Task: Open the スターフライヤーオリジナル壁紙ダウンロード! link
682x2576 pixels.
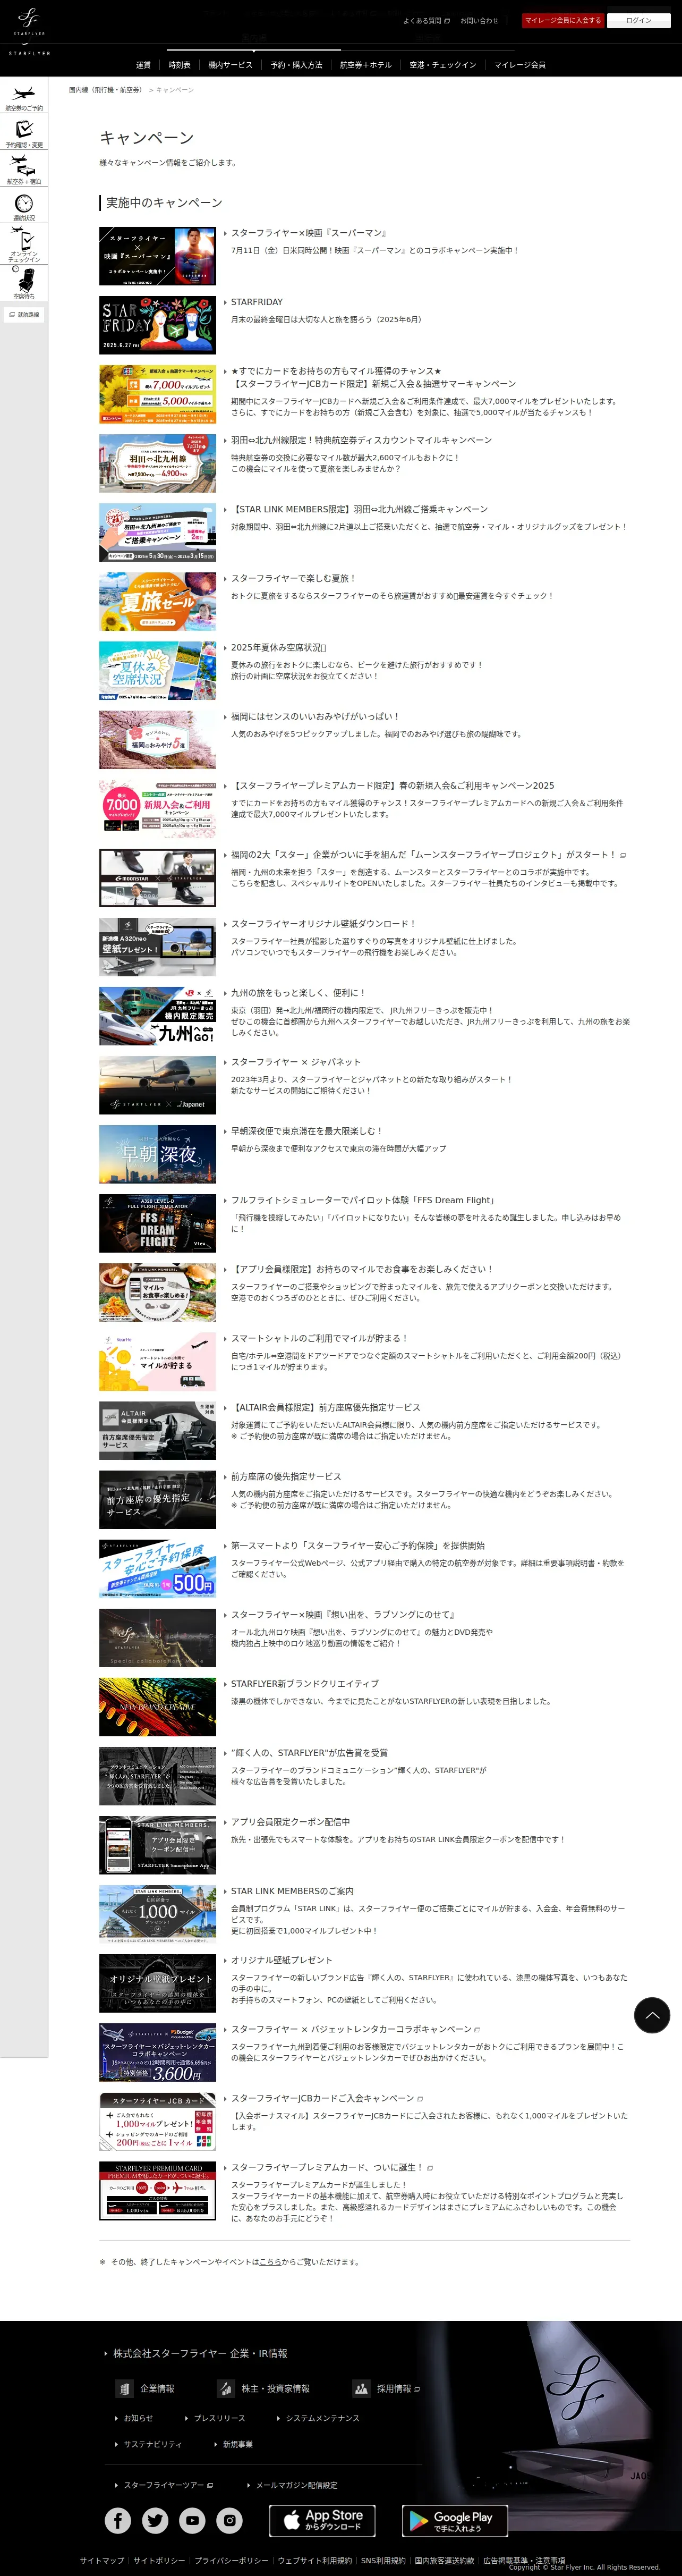Action: (323, 923)
